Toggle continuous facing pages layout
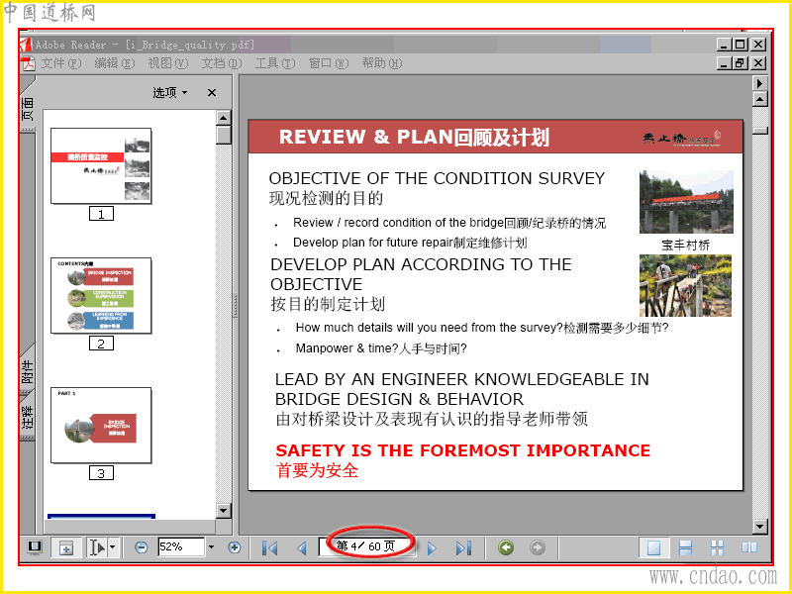The width and height of the screenshot is (792, 594). pyautogui.click(x=717, y=547)
